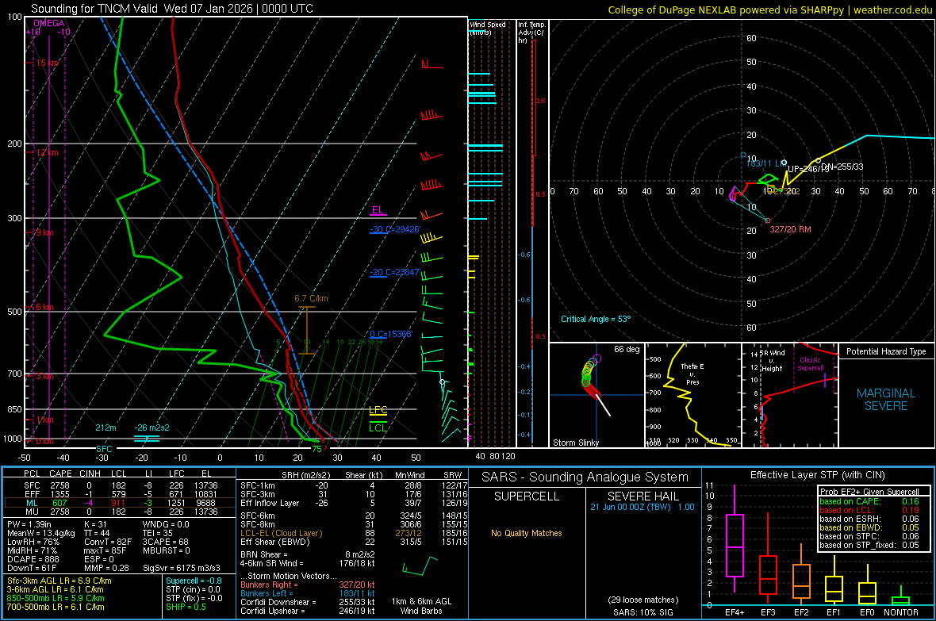Image resolution: width=936 pixels, height=621 pixels.
Task: Click the 850-500mb LR = 5.9 C/km line
Action: click(x=56, y=598)
